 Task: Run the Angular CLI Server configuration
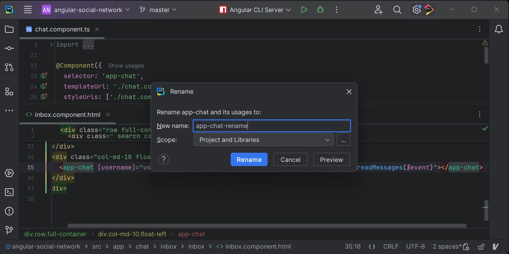click(x=304, y=10)
